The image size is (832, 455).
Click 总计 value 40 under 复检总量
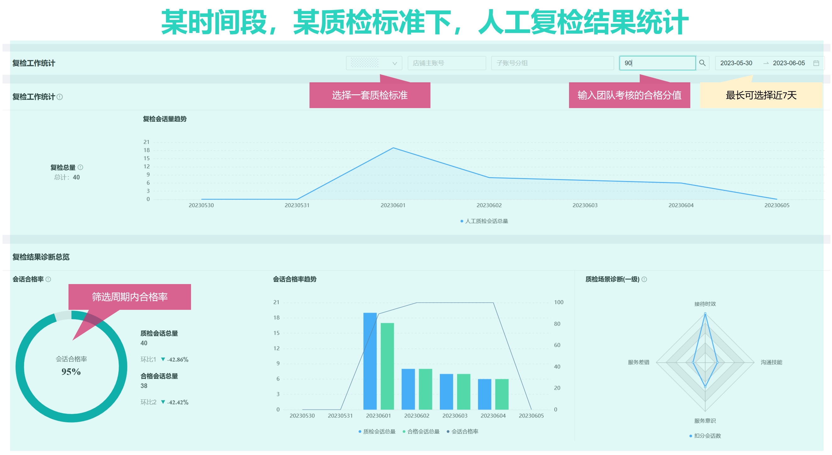(76, 177)
